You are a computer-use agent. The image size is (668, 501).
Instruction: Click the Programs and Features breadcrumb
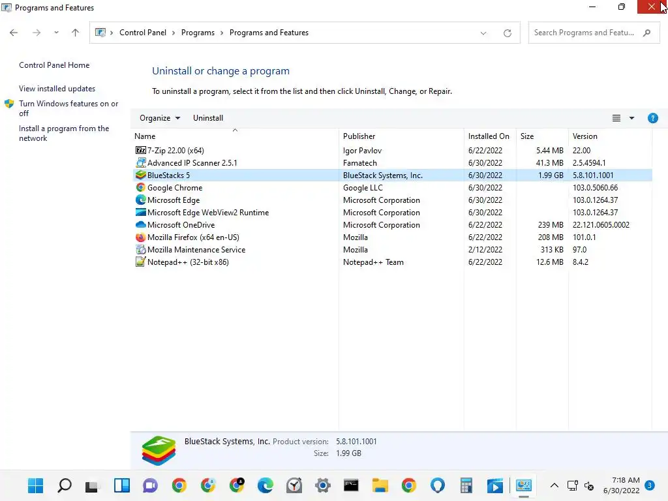pyautogui.click(x=269, y=33)
